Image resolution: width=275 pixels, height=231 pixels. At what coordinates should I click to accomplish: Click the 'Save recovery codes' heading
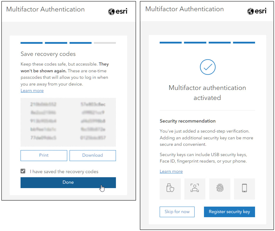(x=48, y=54)
